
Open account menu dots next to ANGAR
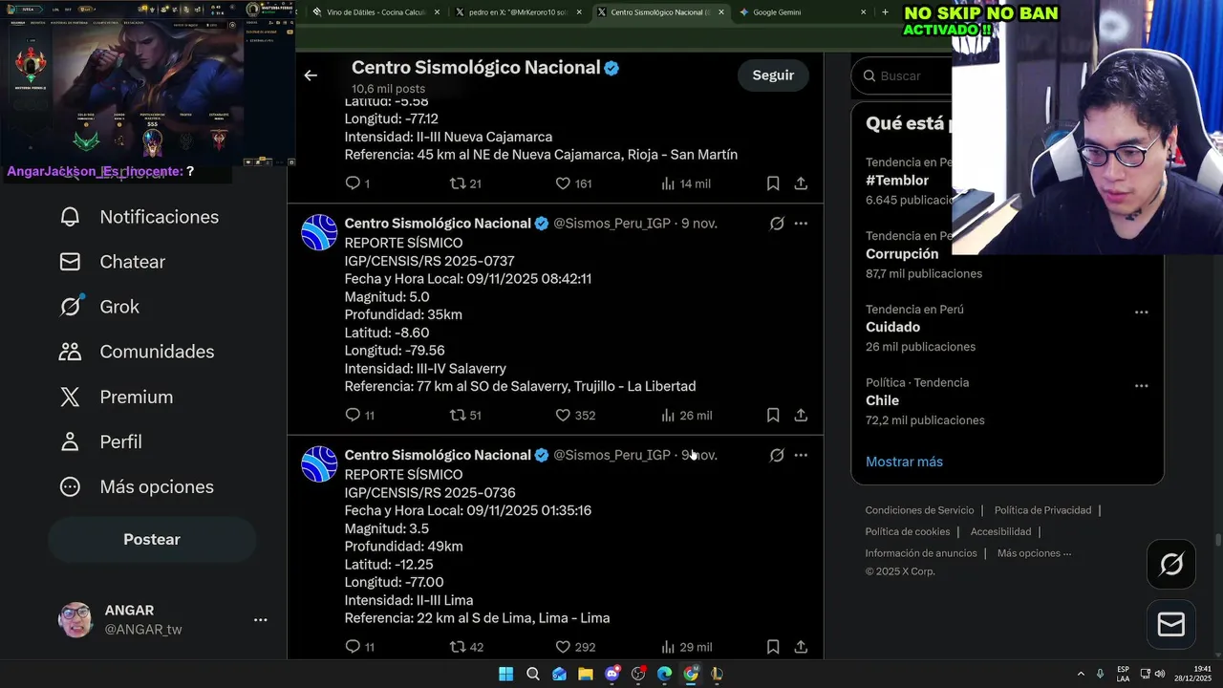pyautogui.click(x=260, y=620)
